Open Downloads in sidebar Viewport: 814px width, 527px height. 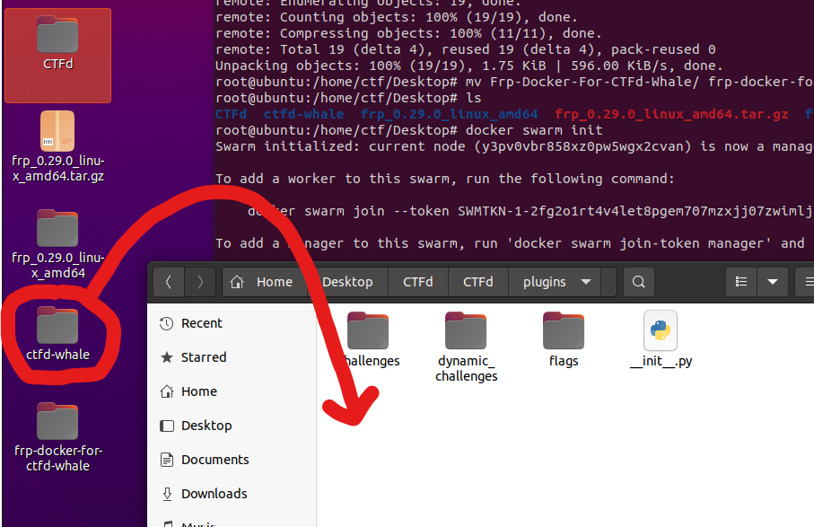[232, 494]
